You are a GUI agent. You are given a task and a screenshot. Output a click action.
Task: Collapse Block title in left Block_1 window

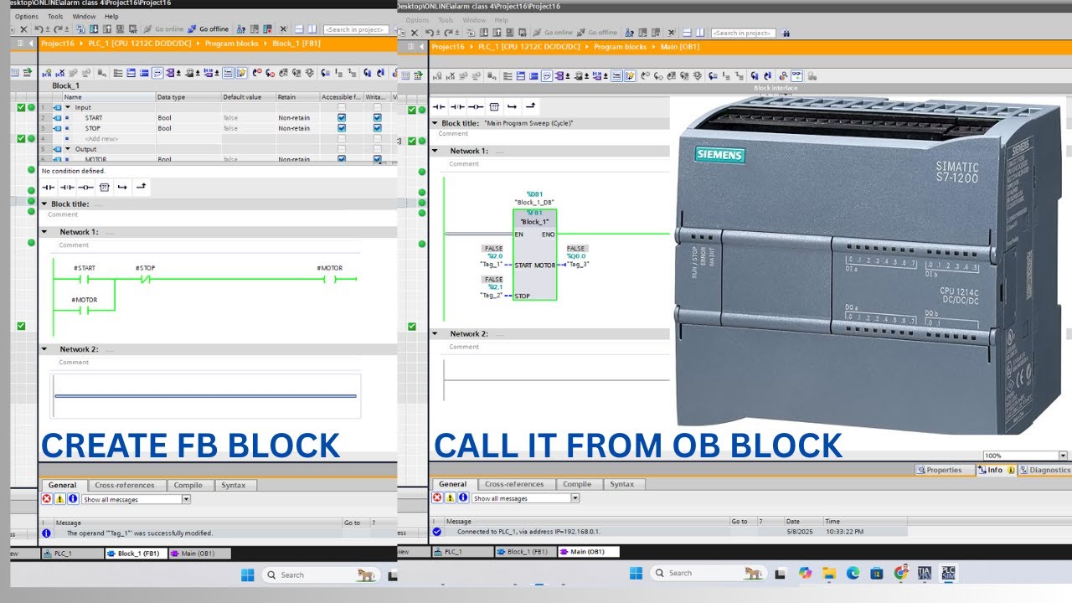(x=44, y=204)
